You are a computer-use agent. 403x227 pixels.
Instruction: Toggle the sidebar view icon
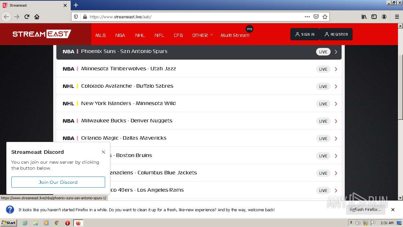pos(374,17)
